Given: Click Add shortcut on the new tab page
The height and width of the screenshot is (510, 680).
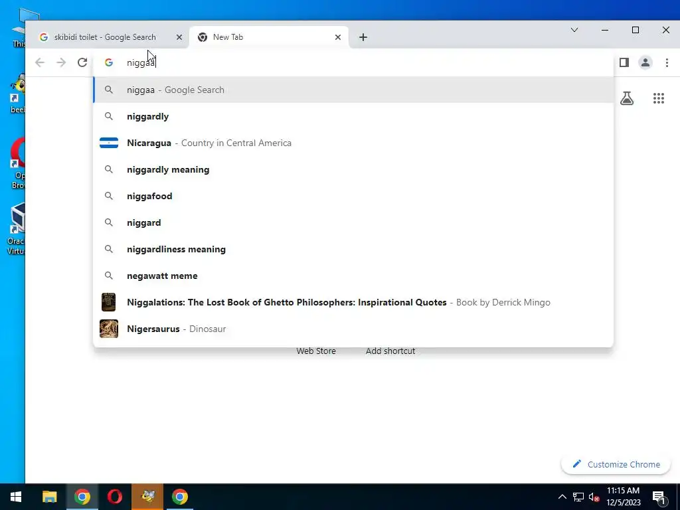Looking at the screenshot, I should click(x=390, y=351).
